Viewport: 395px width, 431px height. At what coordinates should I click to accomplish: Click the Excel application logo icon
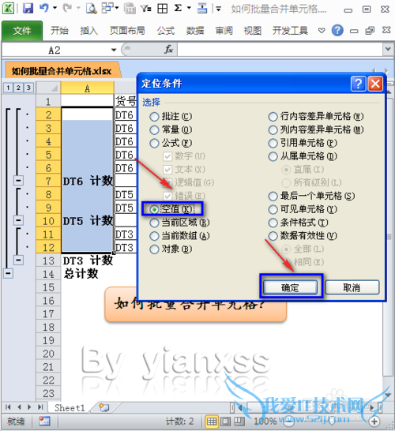pyautogui.click(x=8, y=8)
